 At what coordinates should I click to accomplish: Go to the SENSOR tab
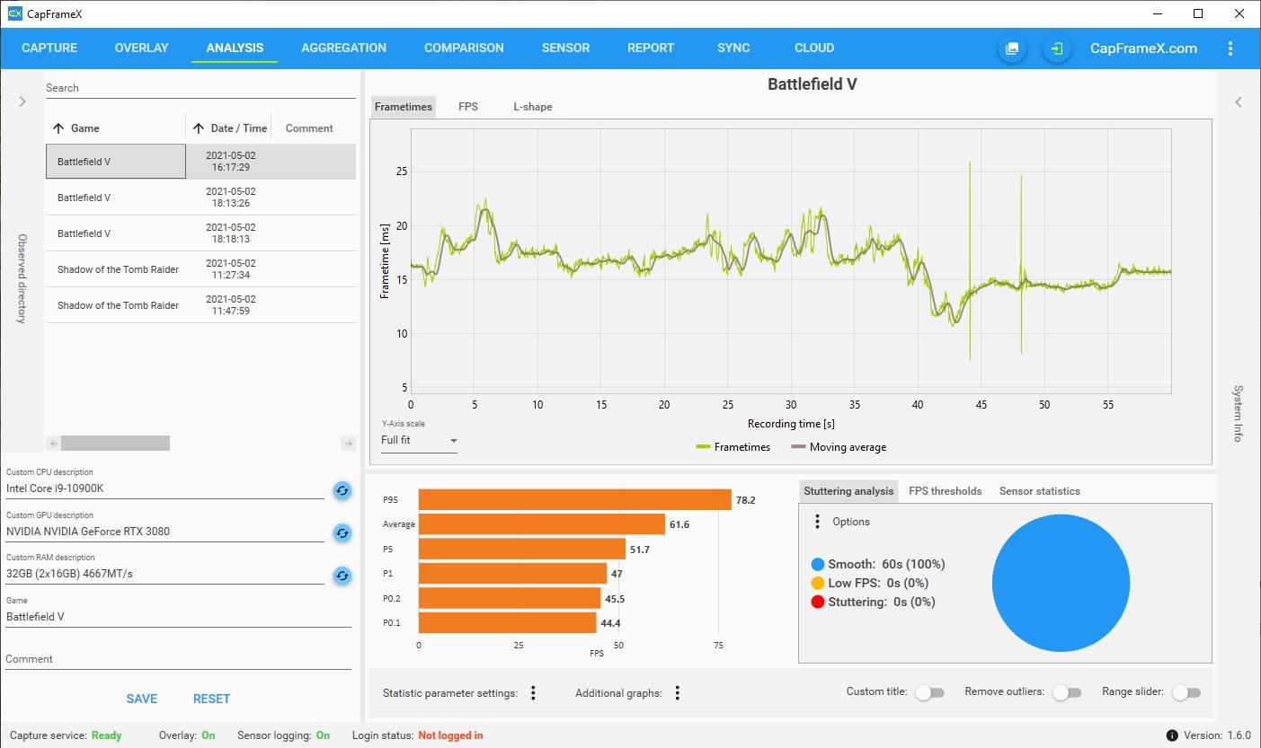pyautogui.click(x=566, y=48)
